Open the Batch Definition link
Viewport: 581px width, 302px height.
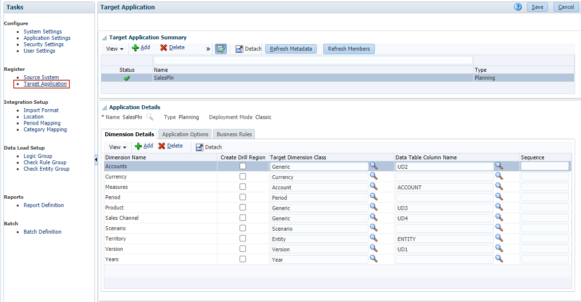43,232
